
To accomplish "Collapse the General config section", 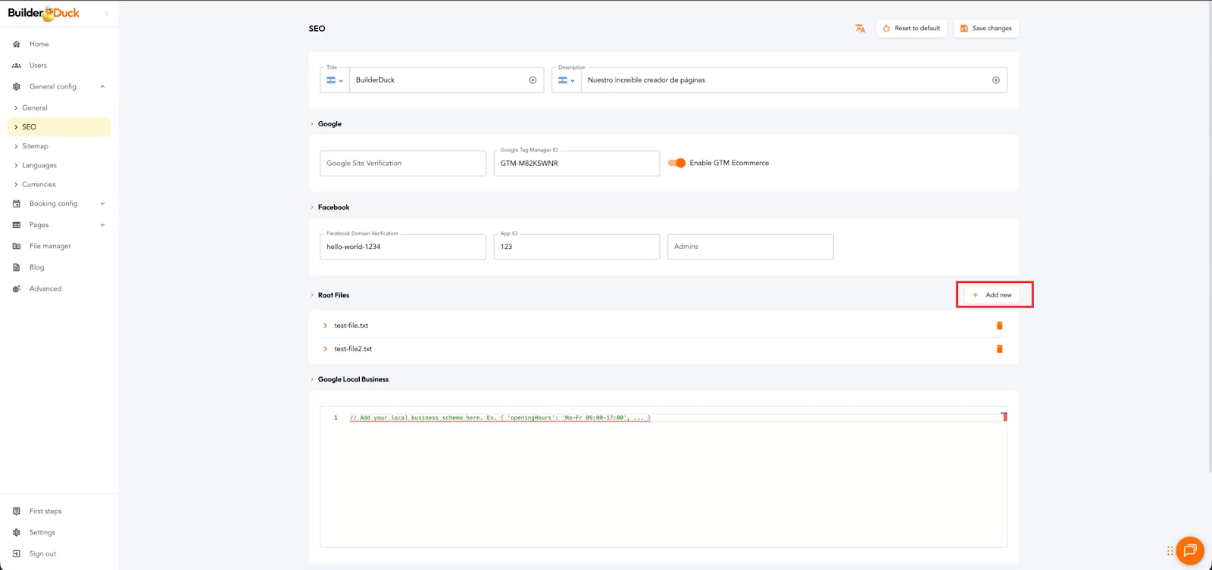I will (102, 86).
